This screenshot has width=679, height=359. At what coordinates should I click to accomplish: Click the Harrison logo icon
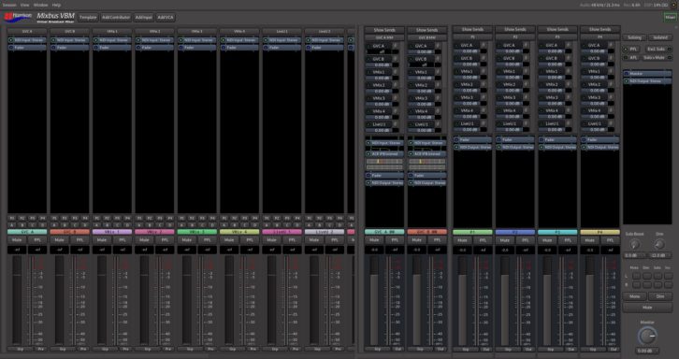click(18, 18)
